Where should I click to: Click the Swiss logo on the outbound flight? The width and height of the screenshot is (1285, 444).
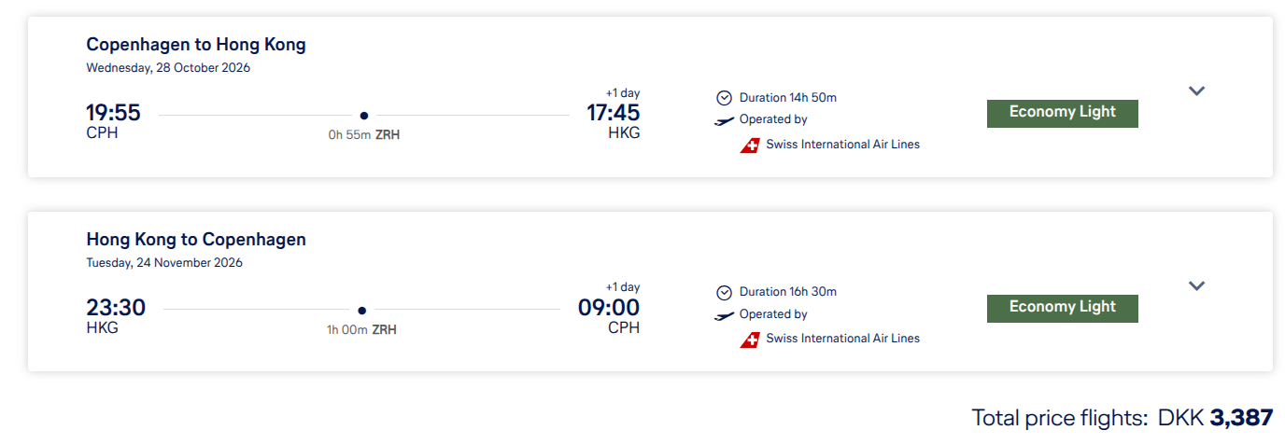tap(749, 145)
